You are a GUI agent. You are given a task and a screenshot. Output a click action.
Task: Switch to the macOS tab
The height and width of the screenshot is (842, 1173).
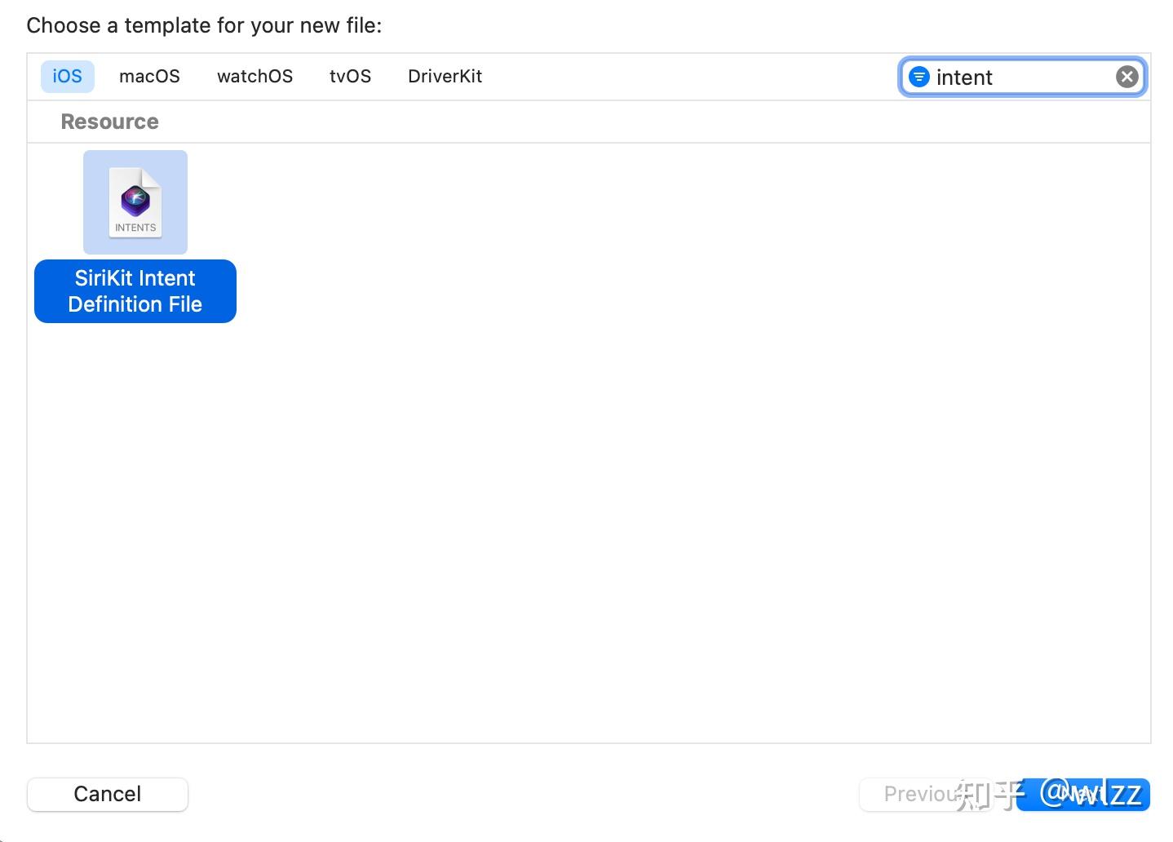149,76
